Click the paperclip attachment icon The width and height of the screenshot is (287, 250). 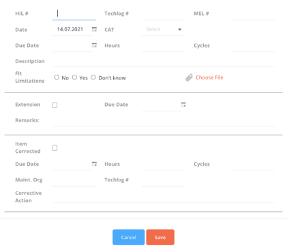click(x=189, y=77)
